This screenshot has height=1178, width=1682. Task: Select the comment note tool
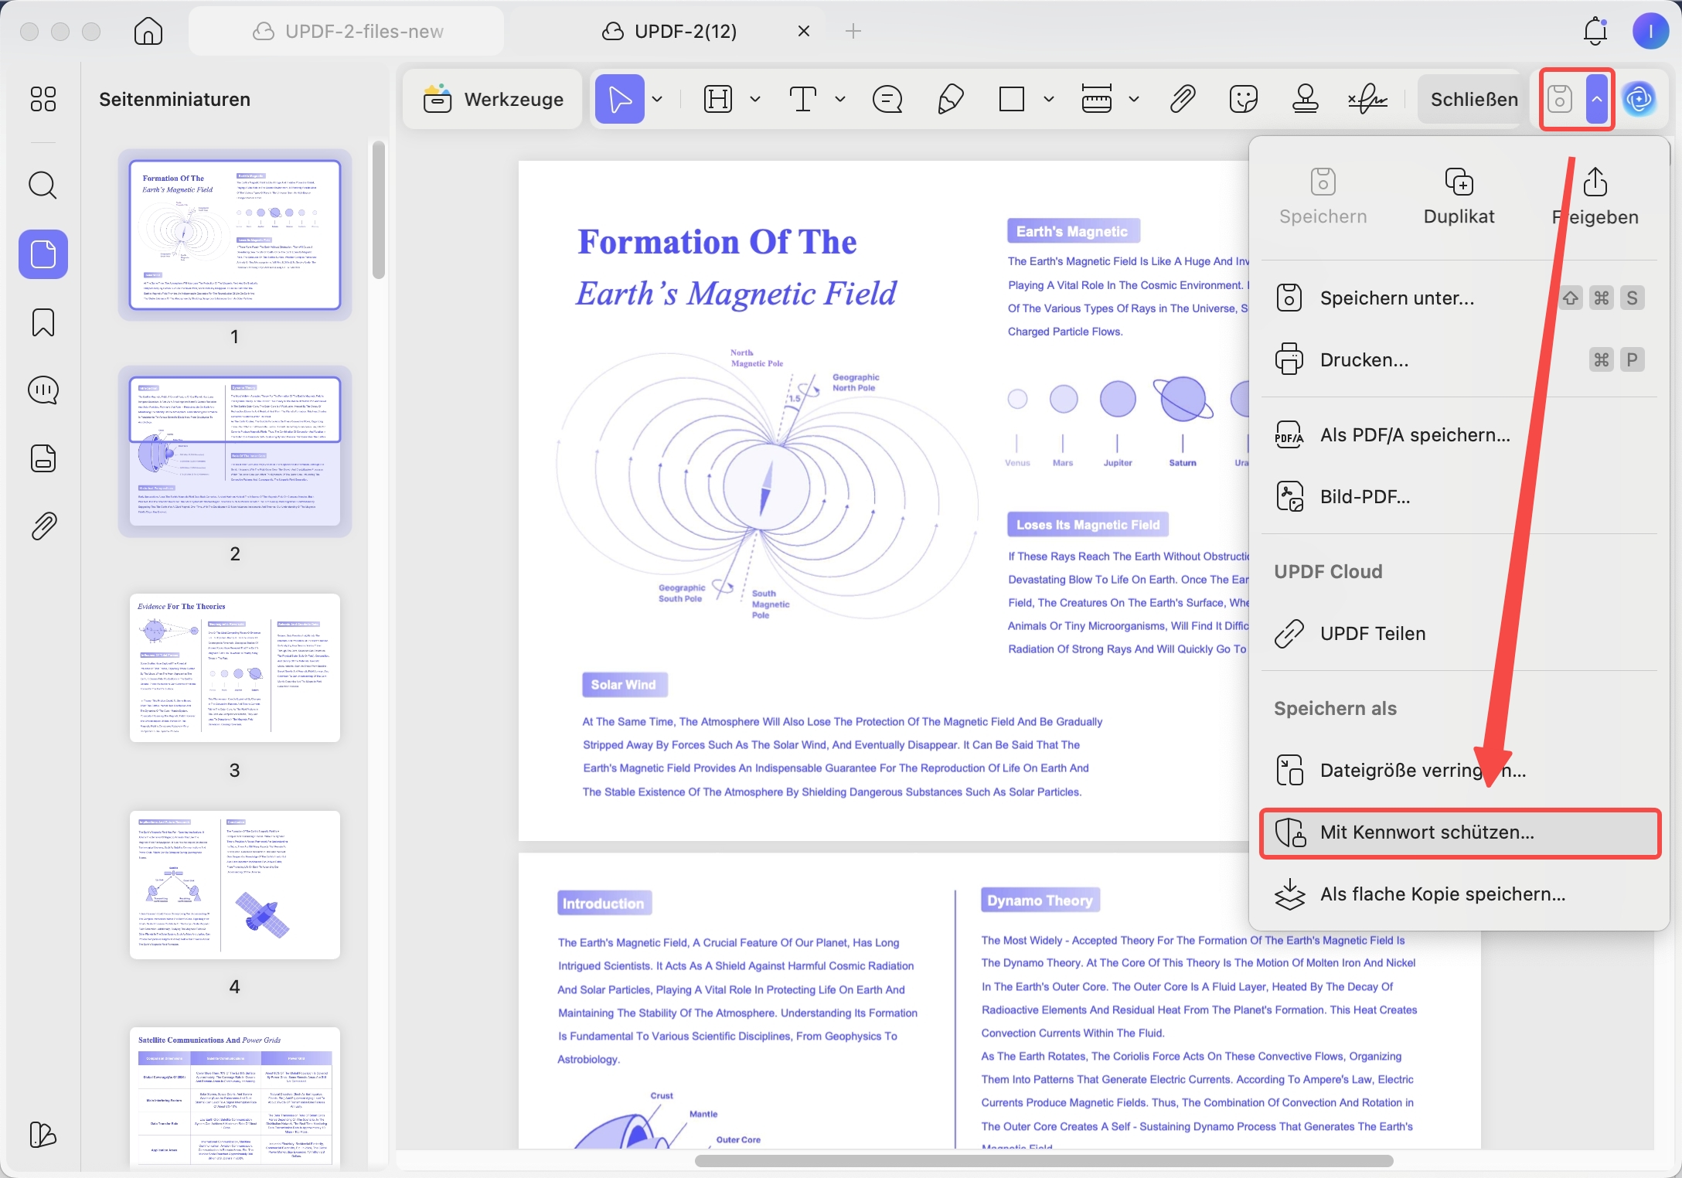coord(887,99)
